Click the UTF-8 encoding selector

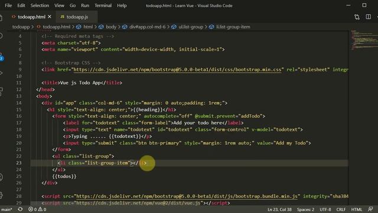325,209
